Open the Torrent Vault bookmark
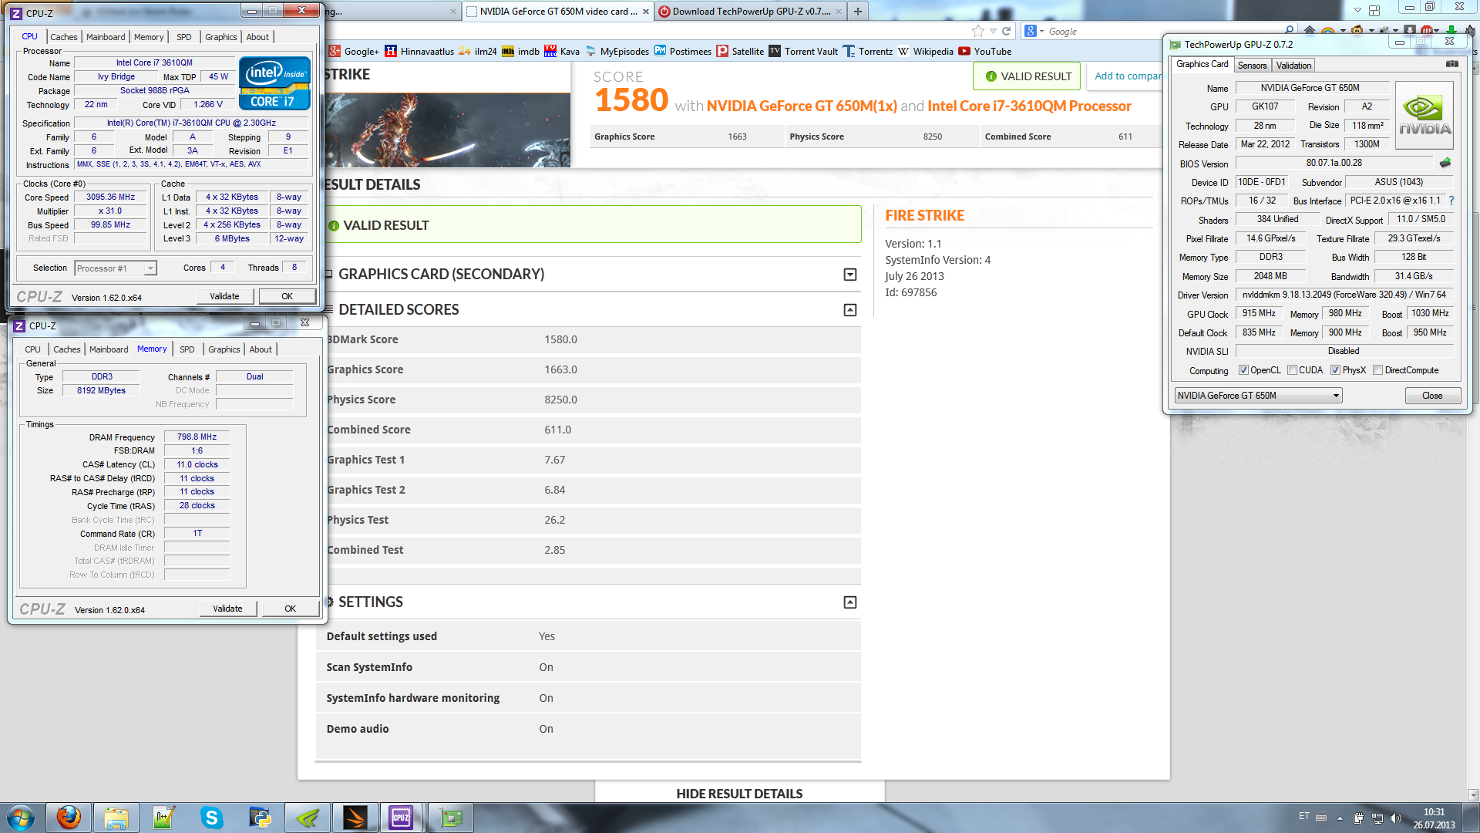This screenshot has height=833, width=1480. (x=802, y=52)
